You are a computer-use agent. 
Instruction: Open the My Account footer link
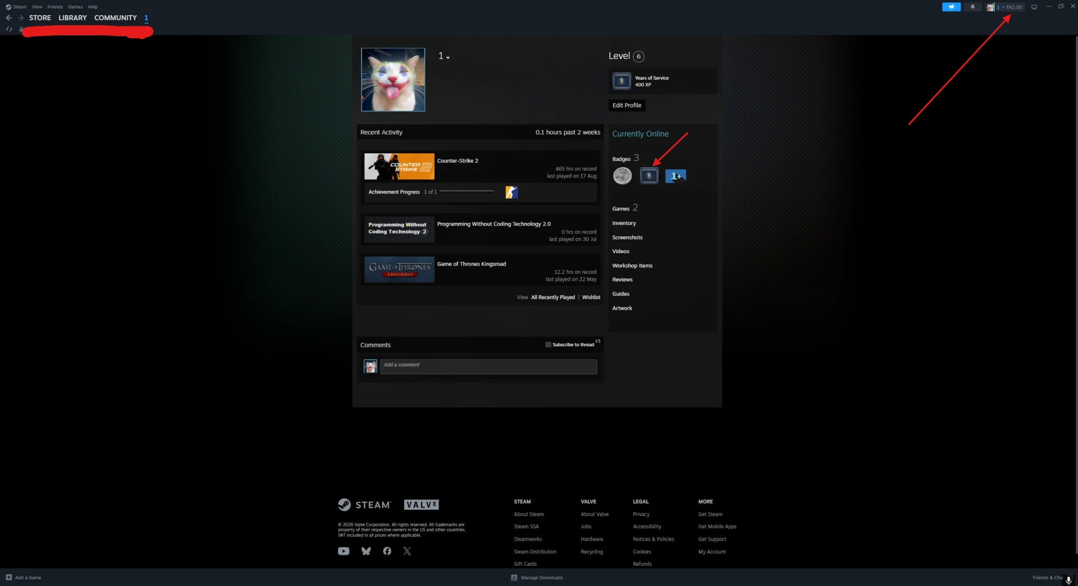click(x=712, y=552)
